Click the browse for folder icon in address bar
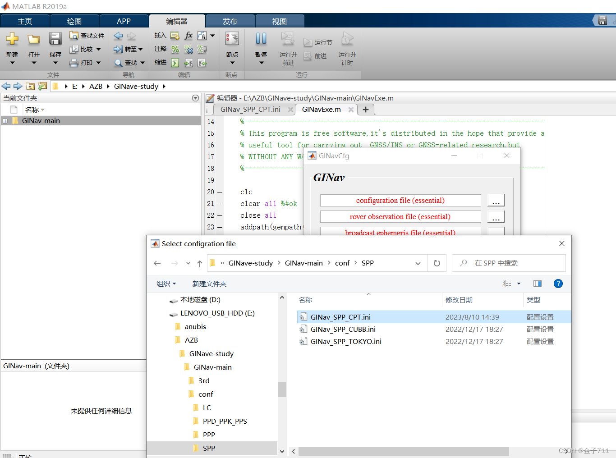 pos(42,86)
